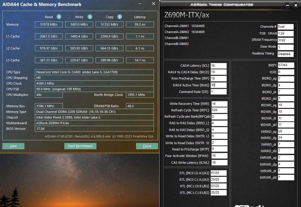Click the tREFI 57343 field
This screenshot has height=207, width=301.
pos(286,65)
